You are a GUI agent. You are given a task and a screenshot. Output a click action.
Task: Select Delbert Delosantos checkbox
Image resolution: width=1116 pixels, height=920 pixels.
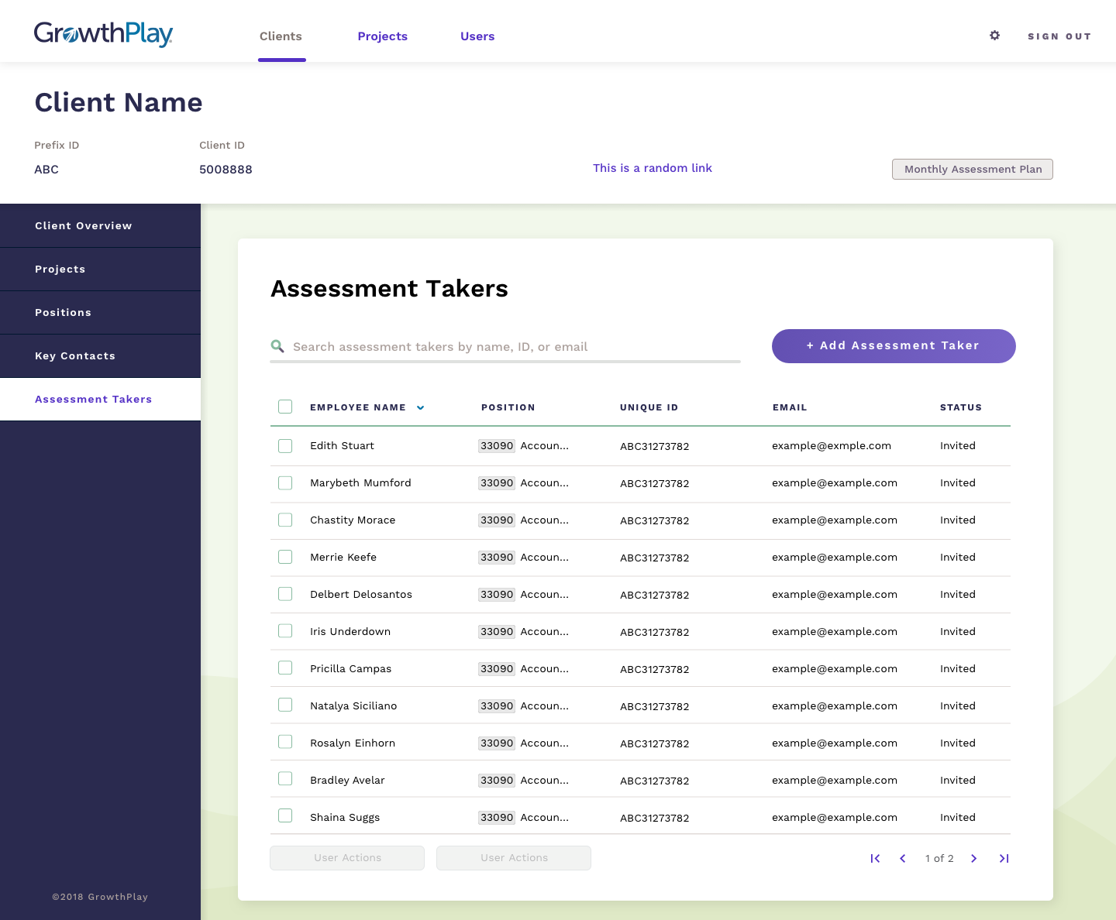click(285, 594)
